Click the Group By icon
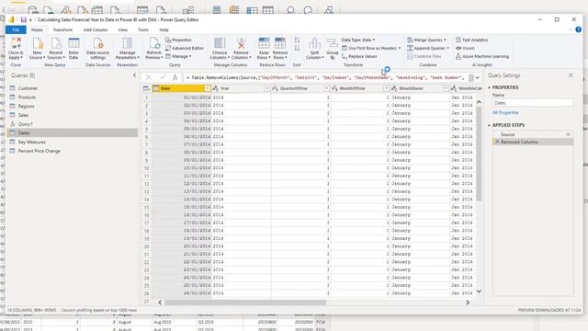 [333, 43]
